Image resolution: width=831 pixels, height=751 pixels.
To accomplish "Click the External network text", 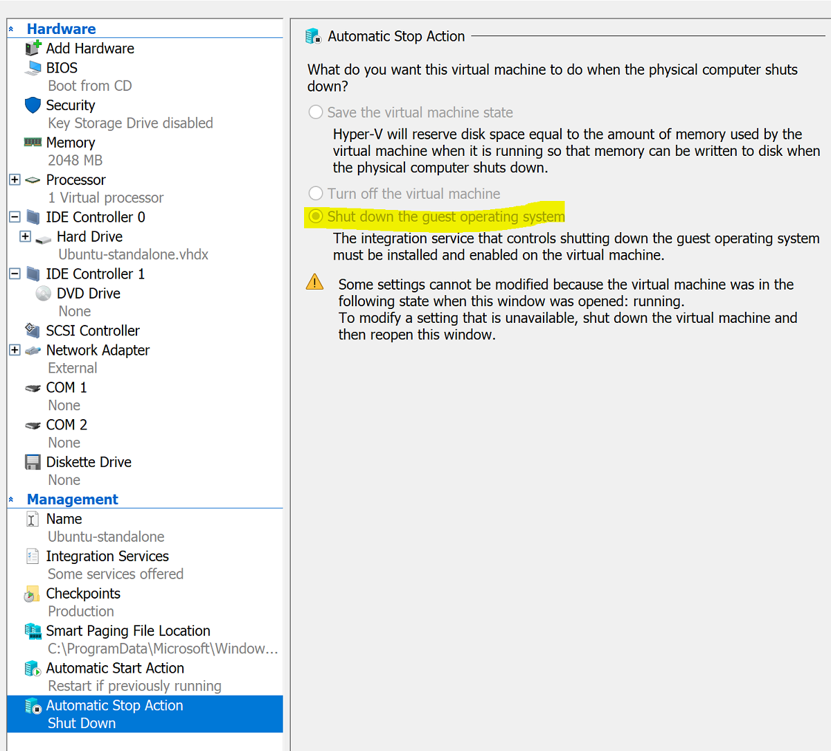I will point(73,369).
